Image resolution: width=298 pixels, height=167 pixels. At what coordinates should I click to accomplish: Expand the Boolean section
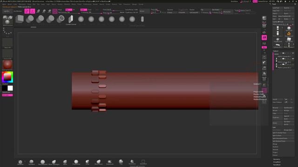coord(276,147)
